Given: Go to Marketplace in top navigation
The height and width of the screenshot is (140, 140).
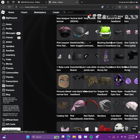Looking at the screenshot, I should [40, 12].
